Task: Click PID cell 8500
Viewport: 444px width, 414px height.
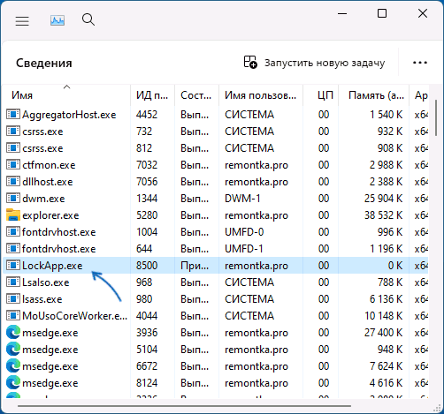Action: click(x=147, y=266)
